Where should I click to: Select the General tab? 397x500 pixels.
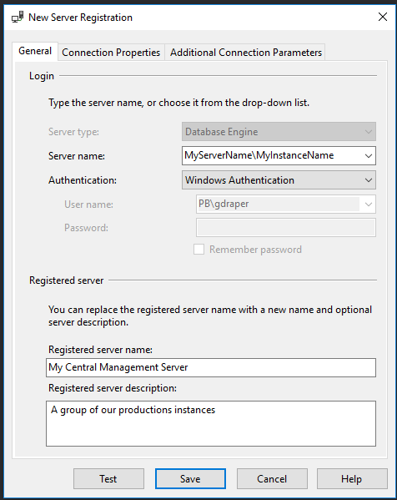(x=35, y=51)
